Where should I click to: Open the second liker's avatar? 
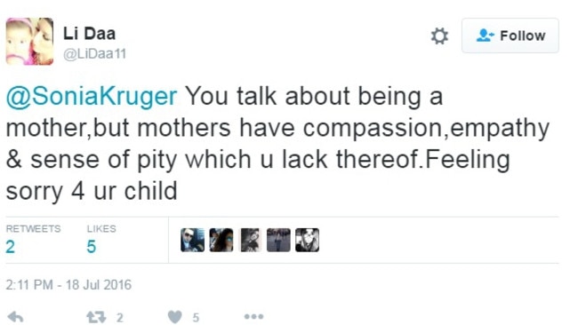[x=221, y=240]
